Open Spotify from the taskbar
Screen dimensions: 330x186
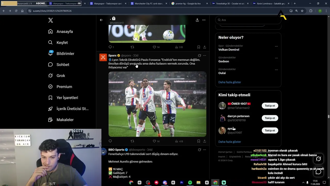[190, 183]
